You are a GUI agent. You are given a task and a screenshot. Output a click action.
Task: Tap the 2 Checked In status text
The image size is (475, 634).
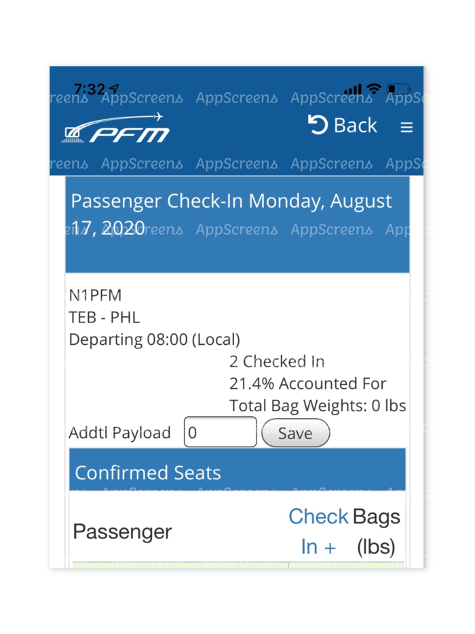pos(276,361)
